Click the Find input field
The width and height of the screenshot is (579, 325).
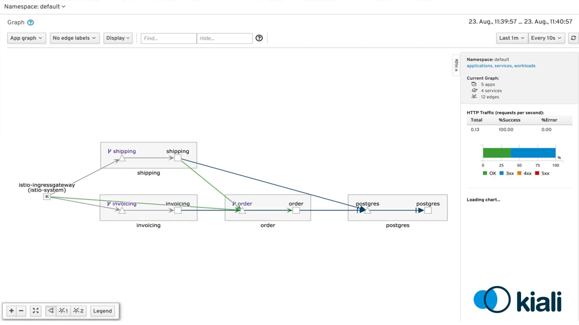pos(169,38)
